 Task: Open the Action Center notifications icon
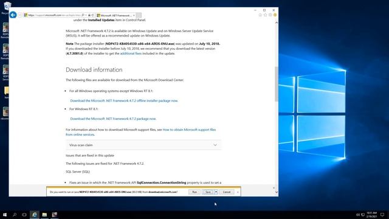pos(382,215)
